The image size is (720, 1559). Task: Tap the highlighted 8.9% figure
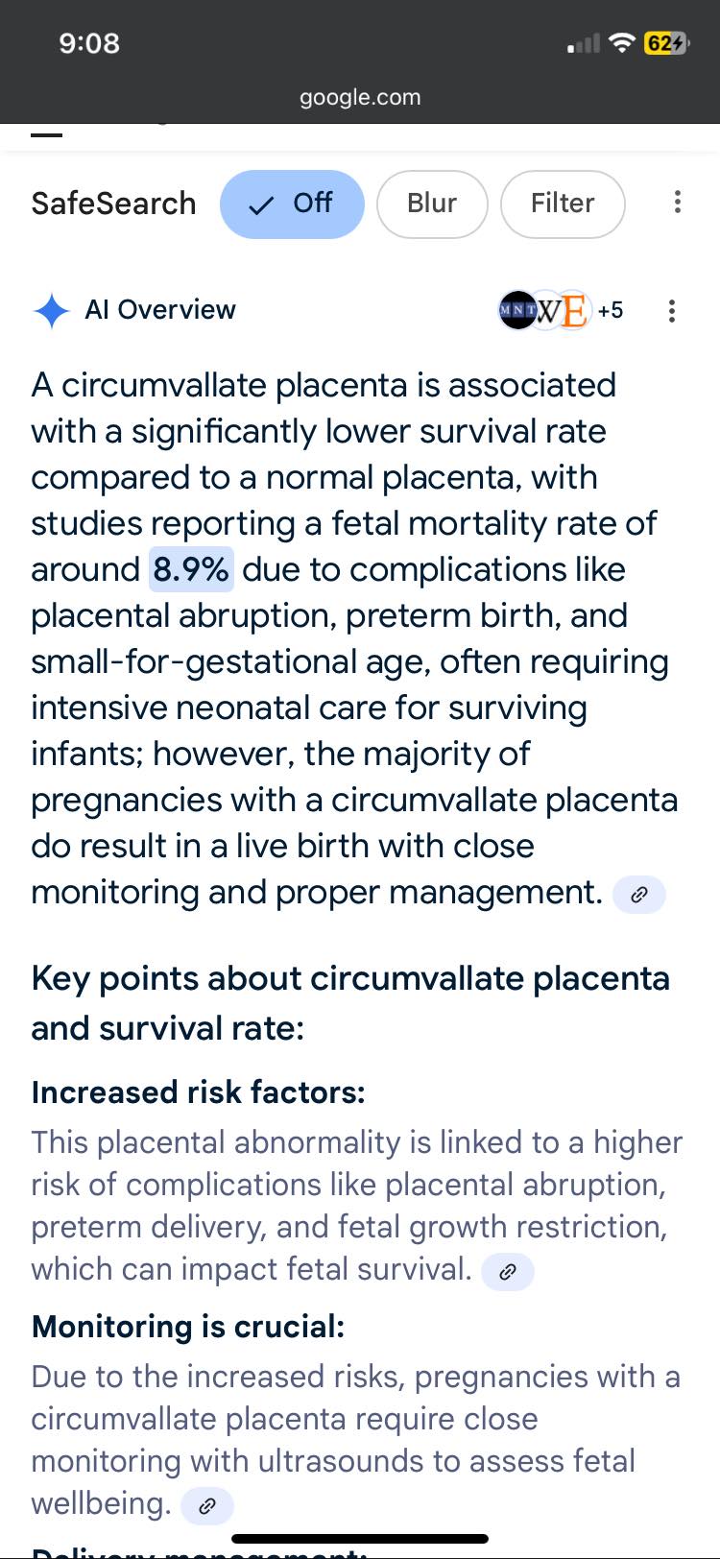tap(191, 569)
